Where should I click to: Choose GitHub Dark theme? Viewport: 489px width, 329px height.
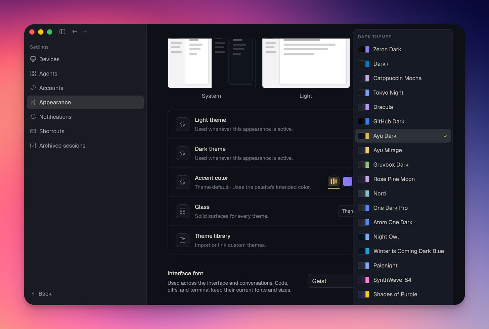403,121
